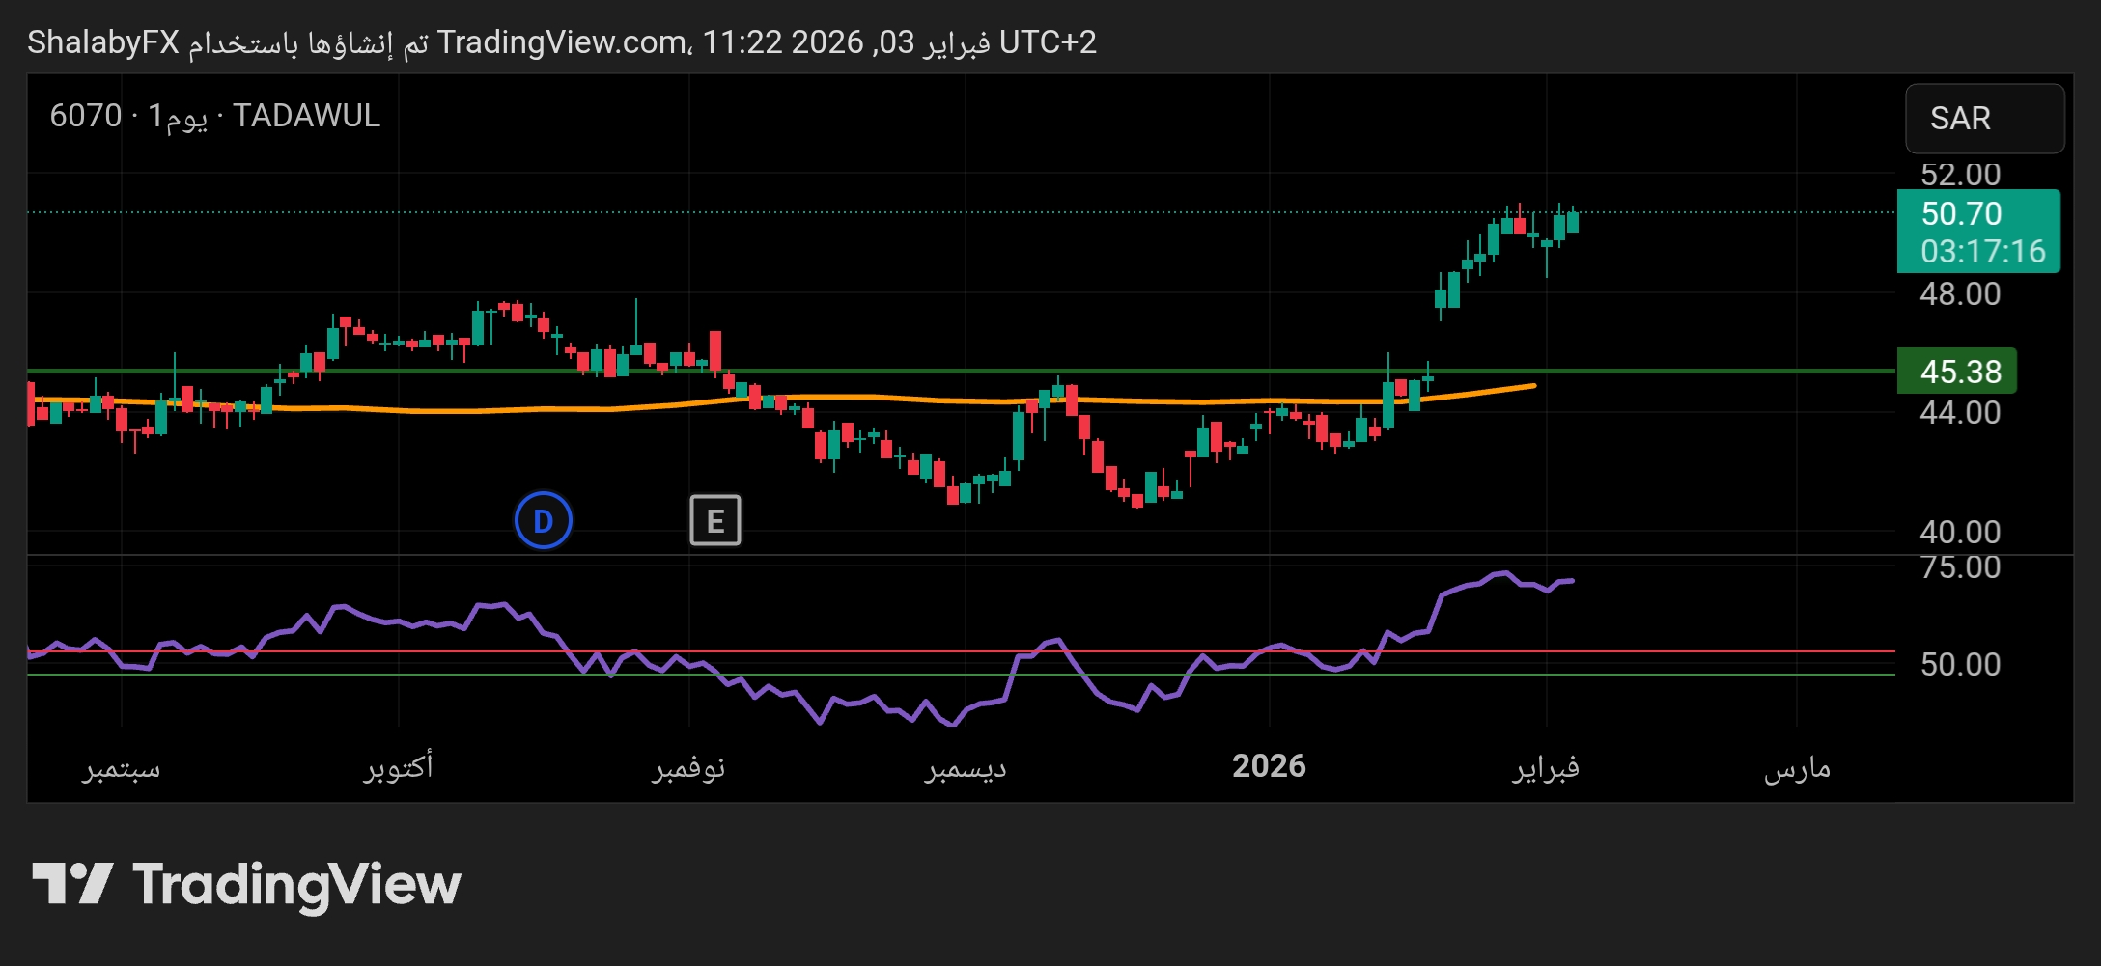Viewport: 2101px width, 966px height.
Task: Click the 2026 label on the time axis
Action: tap(1269, 766)
